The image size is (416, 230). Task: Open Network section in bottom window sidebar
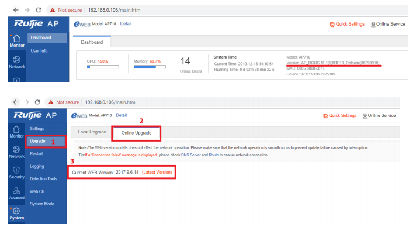coord(16,152)
